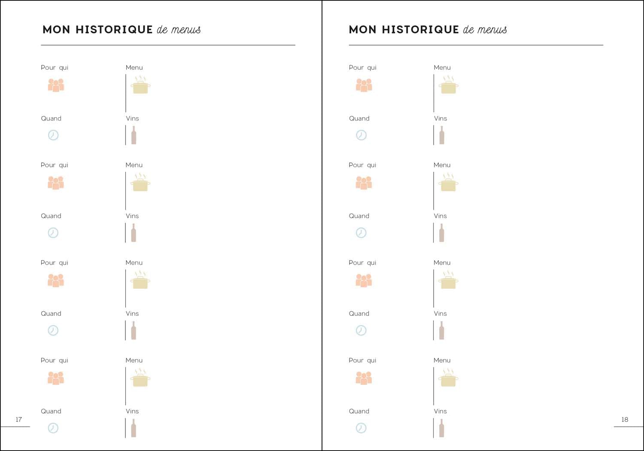644x451 pixels.
Task: Click the page number 17
Action: click(x=19, y=420)
